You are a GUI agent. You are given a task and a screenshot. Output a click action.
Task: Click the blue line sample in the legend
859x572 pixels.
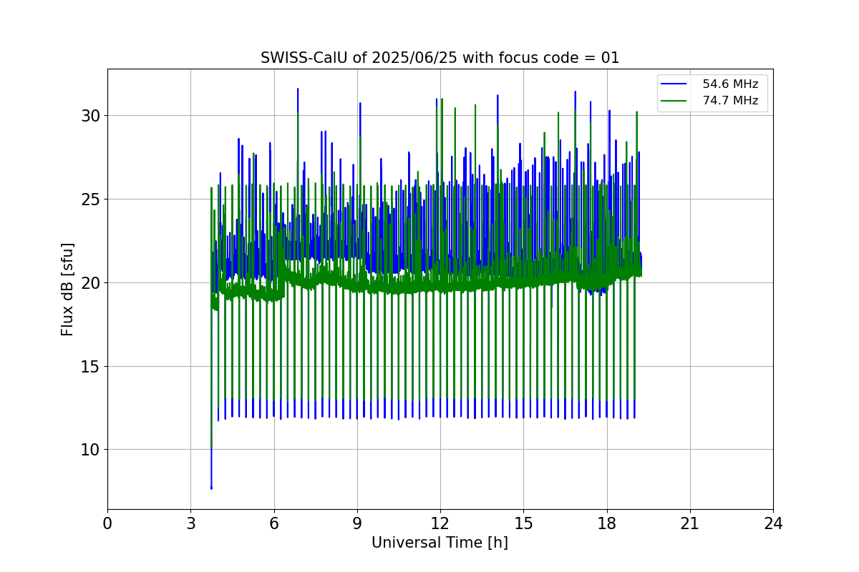click(x=675, y=84)
